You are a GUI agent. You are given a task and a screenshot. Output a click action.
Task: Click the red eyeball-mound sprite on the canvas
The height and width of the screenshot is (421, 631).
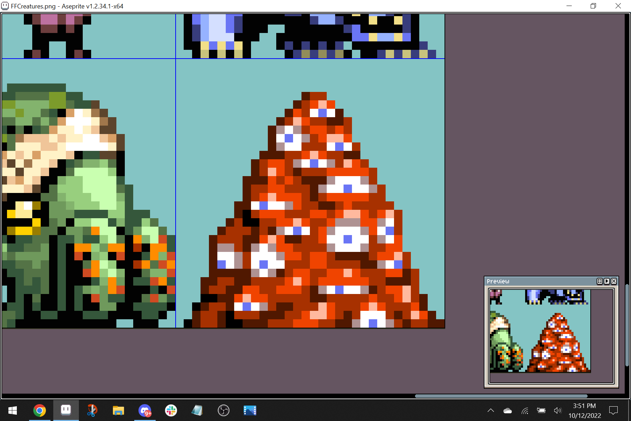tap(314, 210)
